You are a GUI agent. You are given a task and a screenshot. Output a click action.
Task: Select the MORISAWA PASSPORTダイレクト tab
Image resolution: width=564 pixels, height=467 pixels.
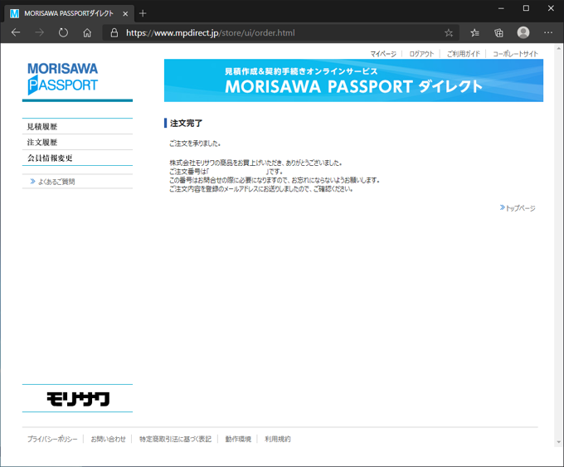pyautogui.click(x=68, y=13)
